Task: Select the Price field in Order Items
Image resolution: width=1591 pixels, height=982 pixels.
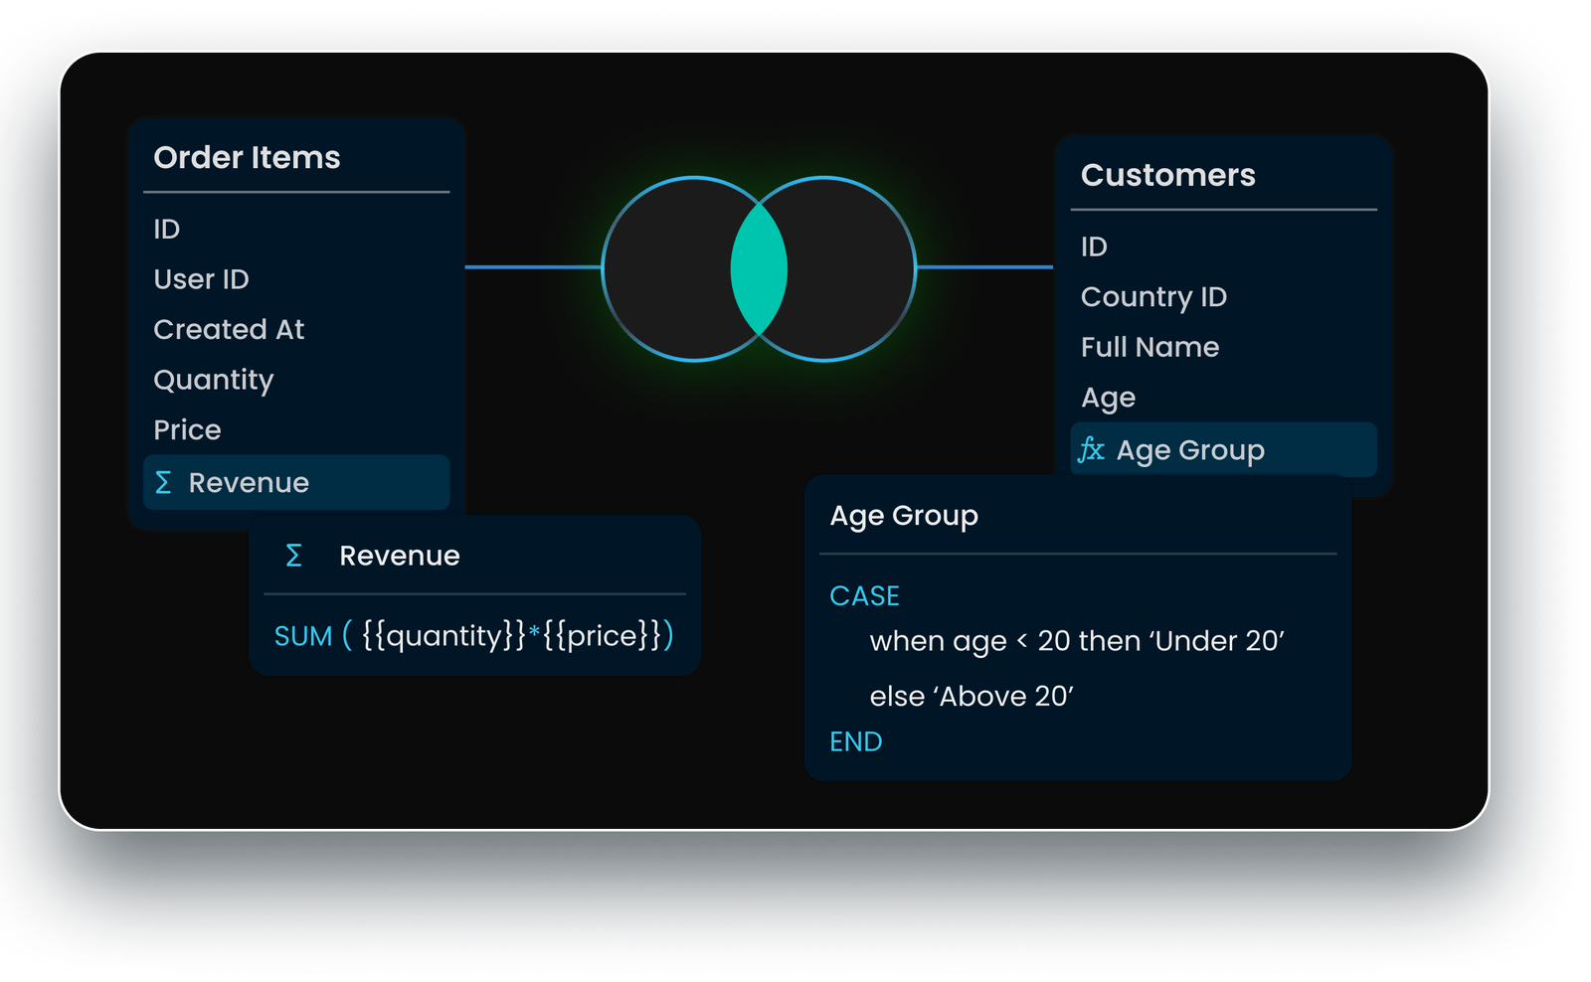Action: [188, 429]
